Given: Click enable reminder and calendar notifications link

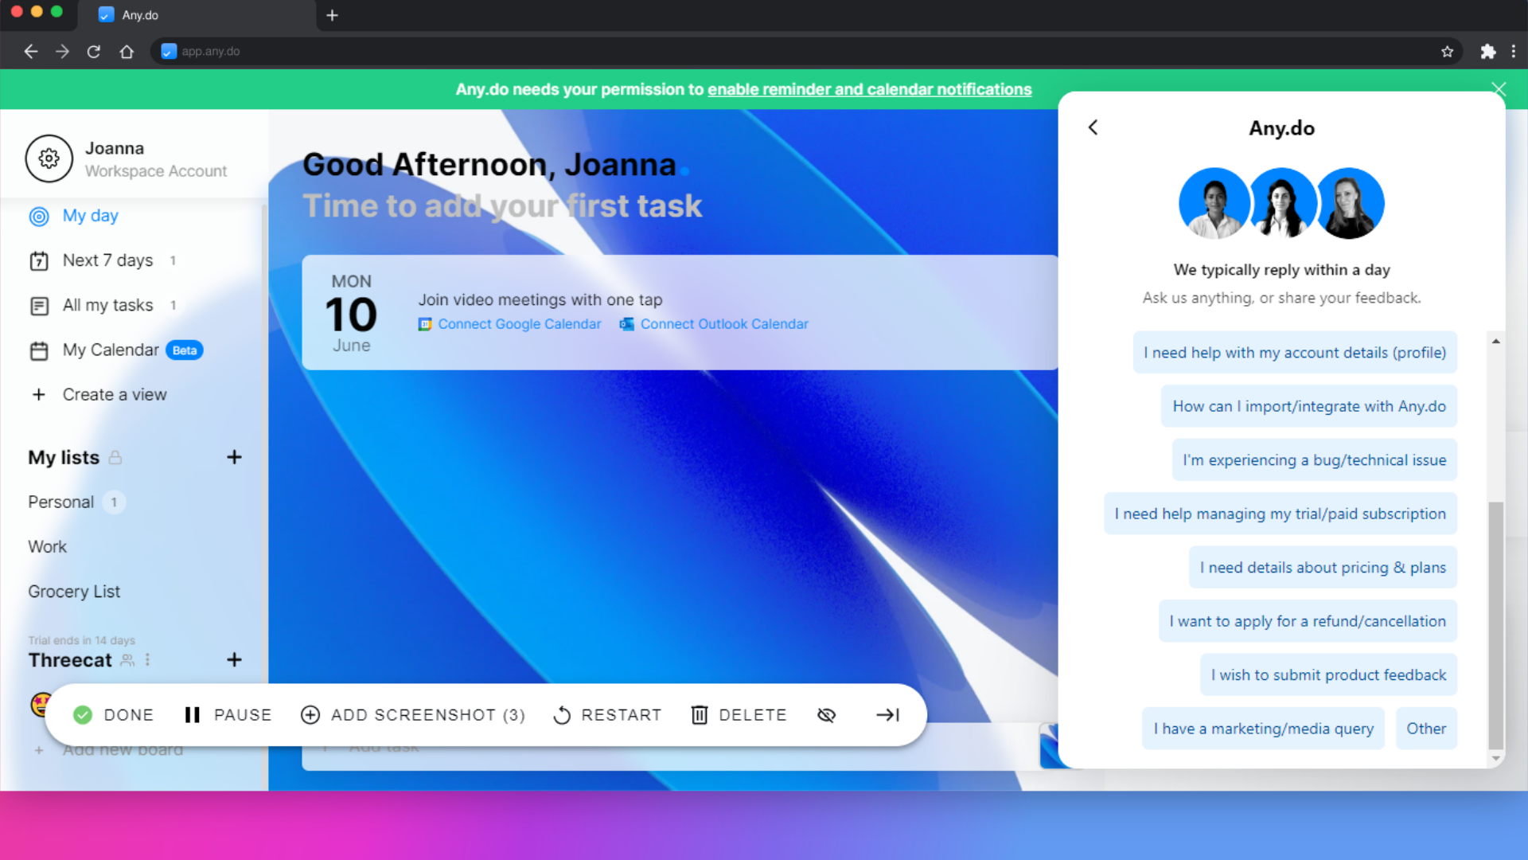Looking at the screenshot, I should click(870, 89).
